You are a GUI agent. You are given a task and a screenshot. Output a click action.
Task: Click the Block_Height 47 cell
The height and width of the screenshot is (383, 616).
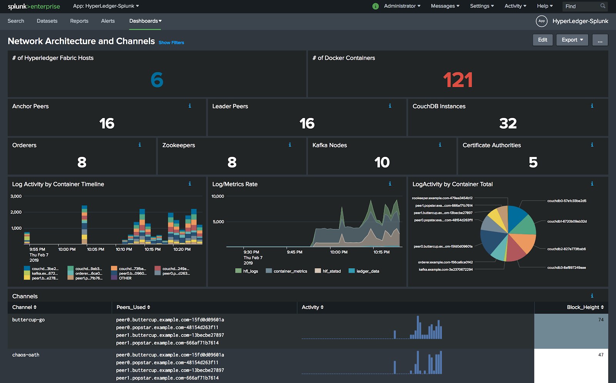(571, 366)
